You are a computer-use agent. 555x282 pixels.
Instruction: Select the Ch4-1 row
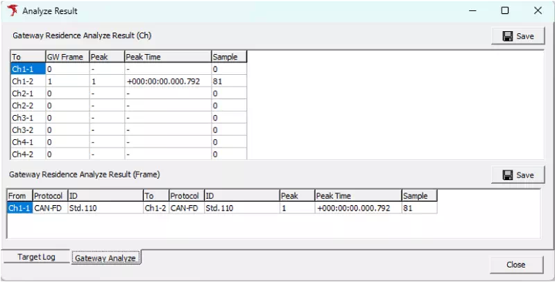pyautogui.click(x=28, y=142)
